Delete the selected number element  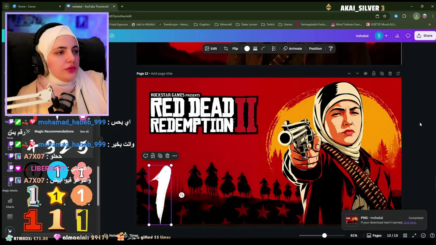coord(167,156)
